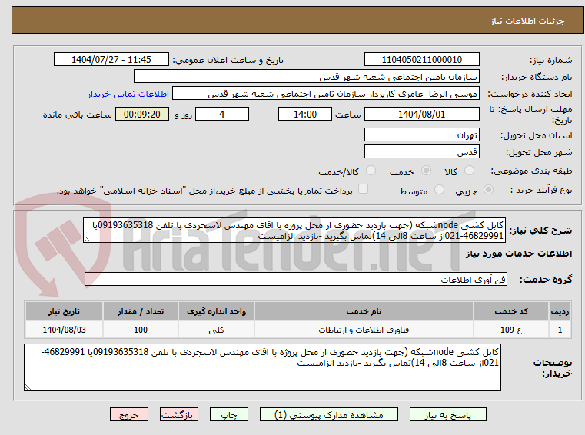Click the ردیف column header
Screen dimensions: 585x435
point(560,311)
